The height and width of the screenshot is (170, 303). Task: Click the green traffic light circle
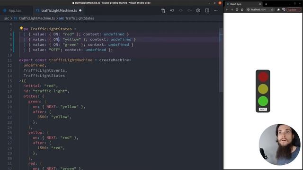(263, 101)
